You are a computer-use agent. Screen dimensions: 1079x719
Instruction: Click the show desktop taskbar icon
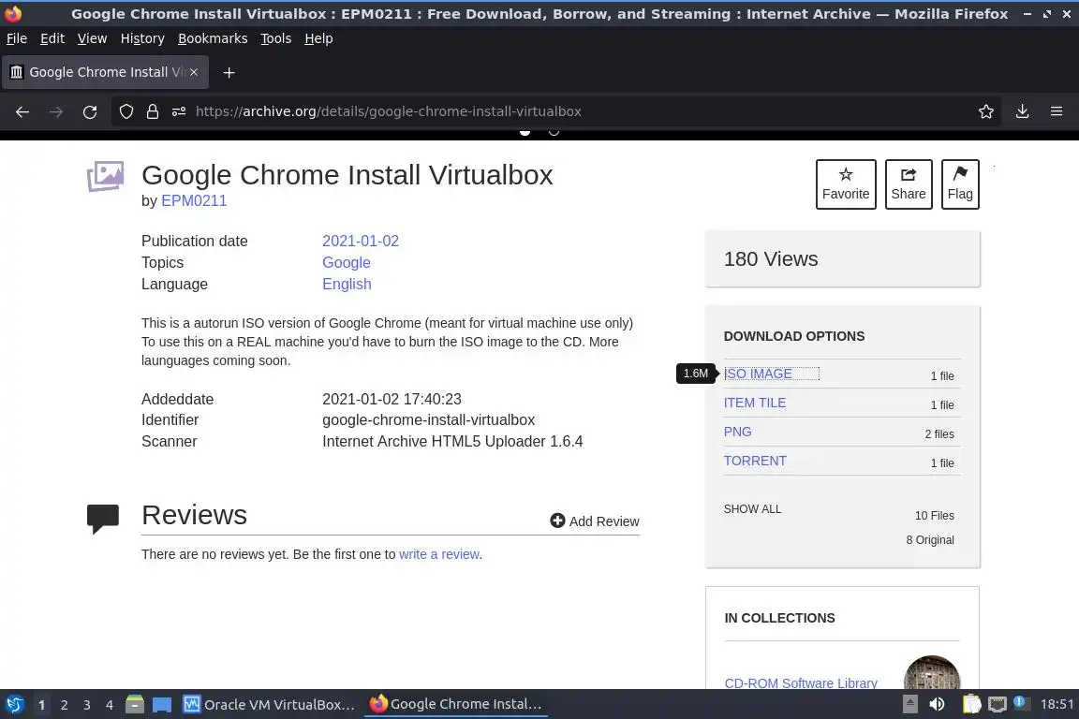coord(162,705)
